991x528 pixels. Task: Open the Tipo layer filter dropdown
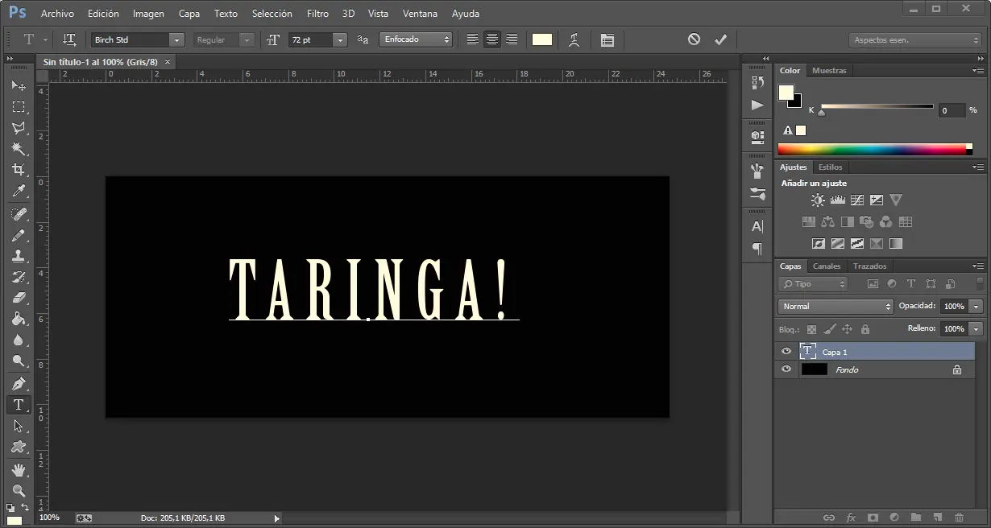coord(813,284)
